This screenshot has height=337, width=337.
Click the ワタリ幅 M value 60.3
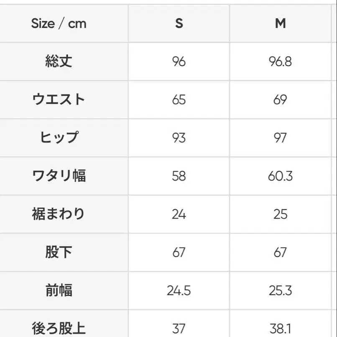pos(280,176)
